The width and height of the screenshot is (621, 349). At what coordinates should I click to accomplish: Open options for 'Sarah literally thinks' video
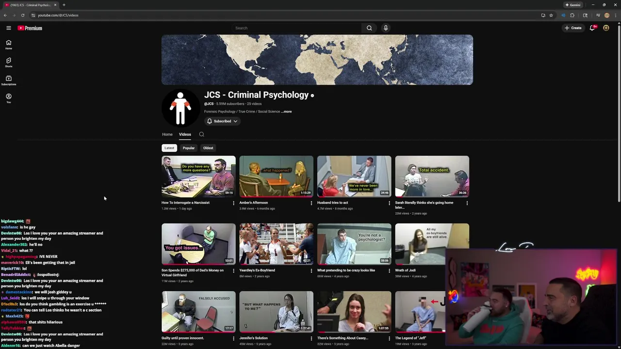tap(467, 203)
